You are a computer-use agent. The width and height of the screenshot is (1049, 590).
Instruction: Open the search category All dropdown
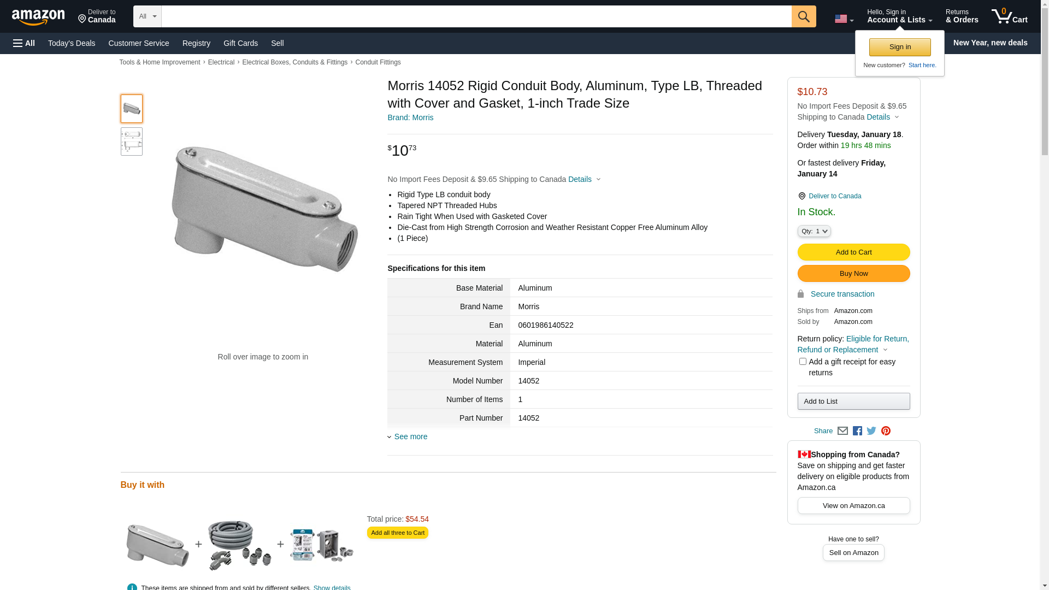pyautogui.click(x=147, y=16)
